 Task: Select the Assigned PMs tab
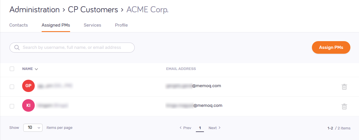pyautogui.click(x=56, y=25)
